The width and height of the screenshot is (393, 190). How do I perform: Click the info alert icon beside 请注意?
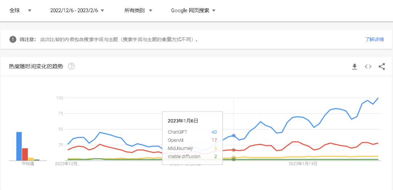[13, 39]
